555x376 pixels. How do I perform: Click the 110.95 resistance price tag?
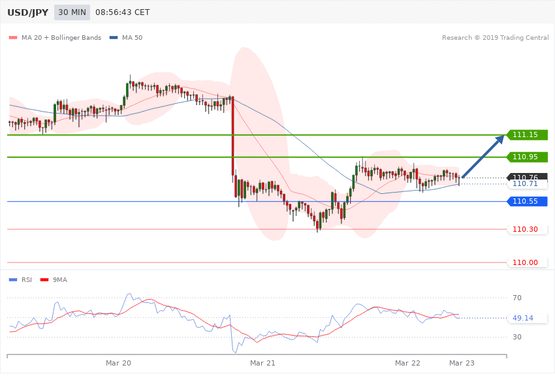[x=527, y=157]
